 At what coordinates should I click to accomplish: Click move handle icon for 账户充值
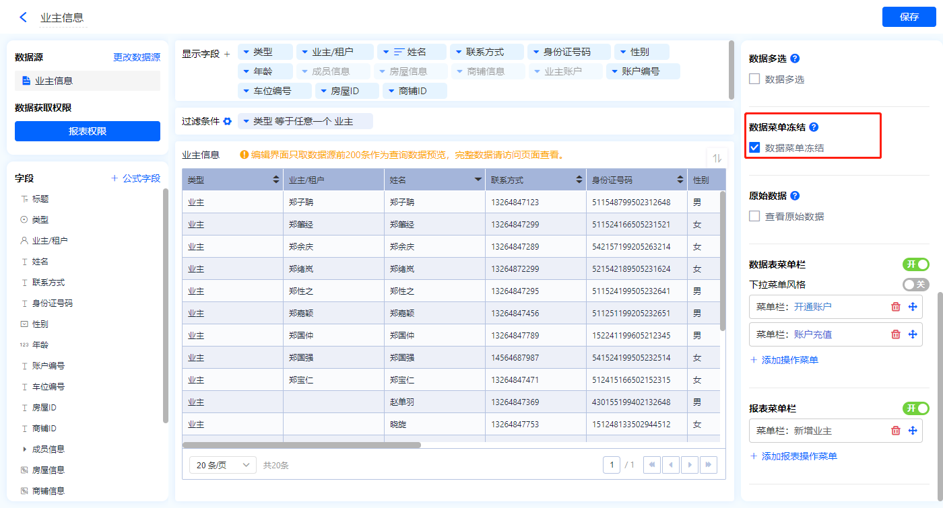point(913,334)
